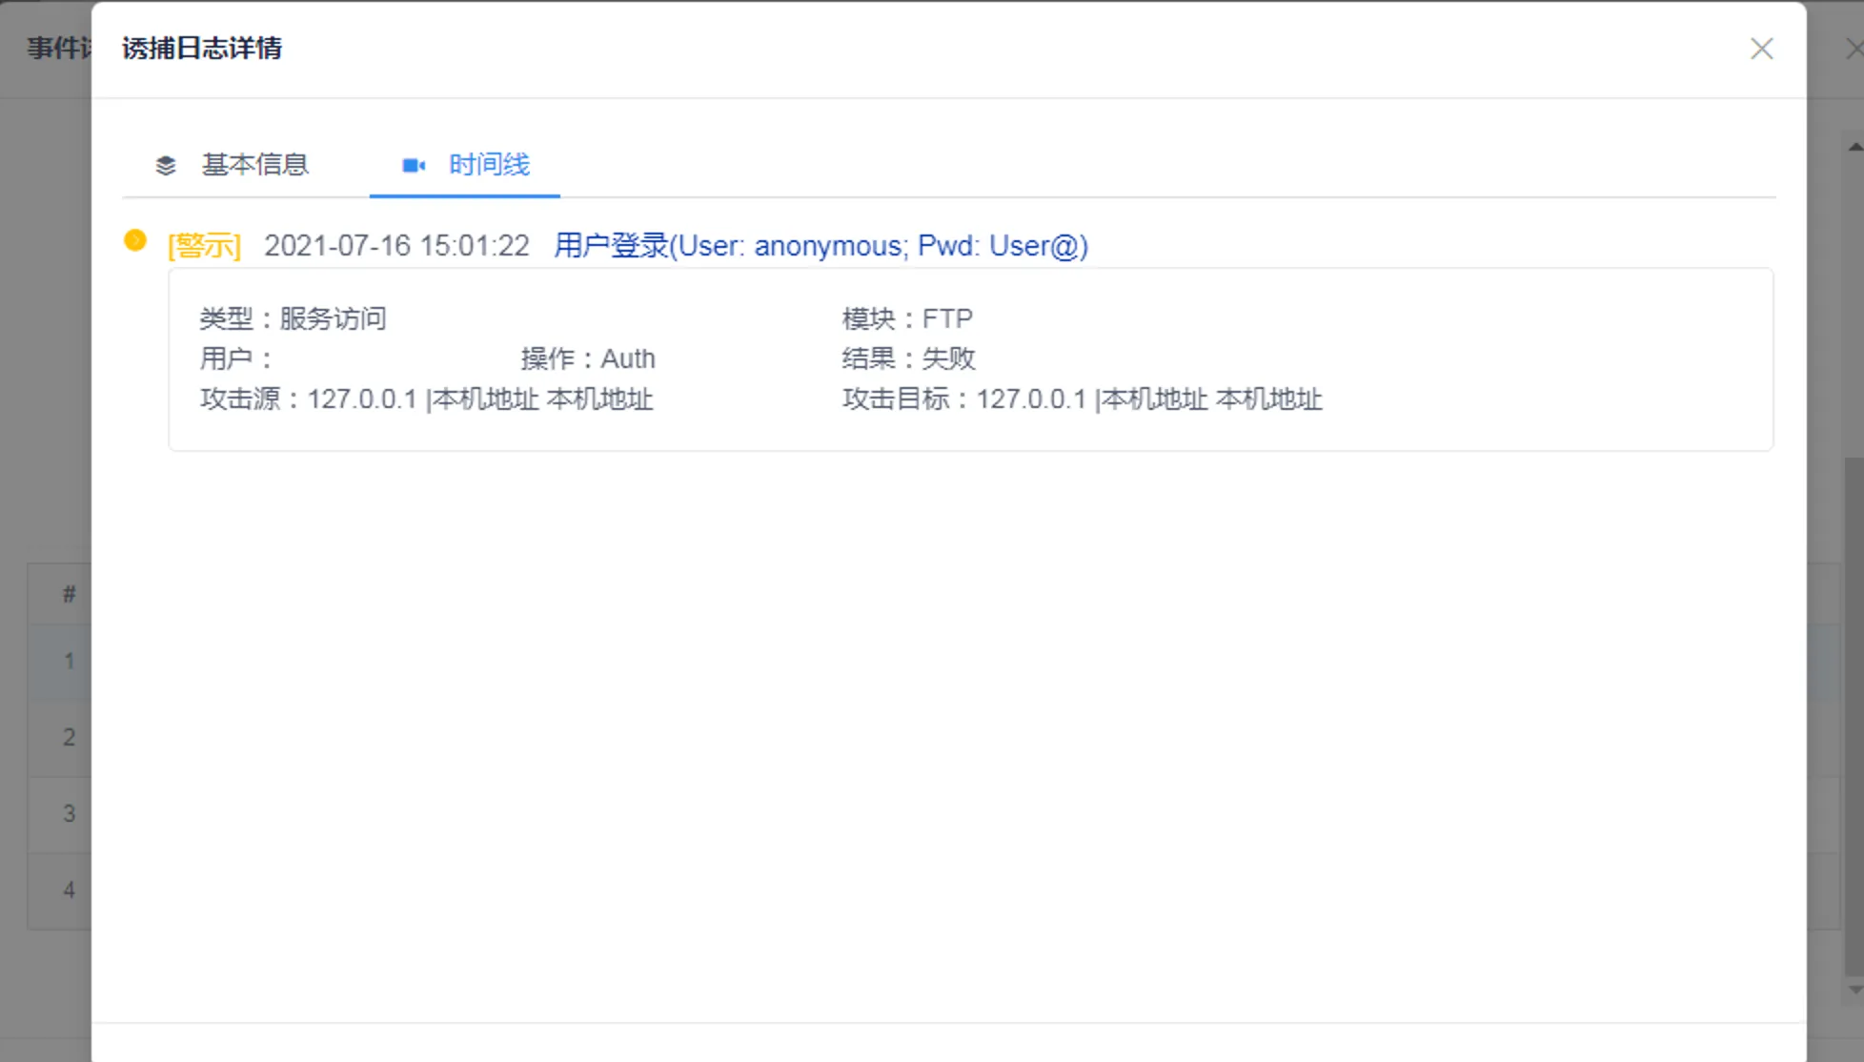Switch to the 基本信息 tab
Image resolution: width=1864 pixels, height=1062 pixels.
point(233,165)
